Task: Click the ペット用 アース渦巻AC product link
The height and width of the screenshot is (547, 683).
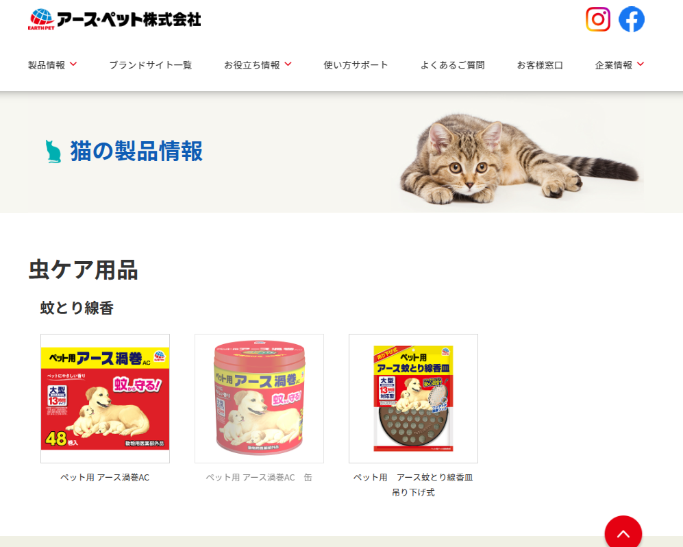Action: 105,477
